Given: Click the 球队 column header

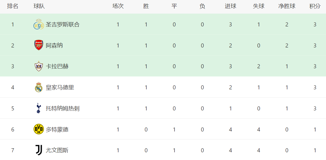Looking at the screenshot, I should (x=39, y=6).
